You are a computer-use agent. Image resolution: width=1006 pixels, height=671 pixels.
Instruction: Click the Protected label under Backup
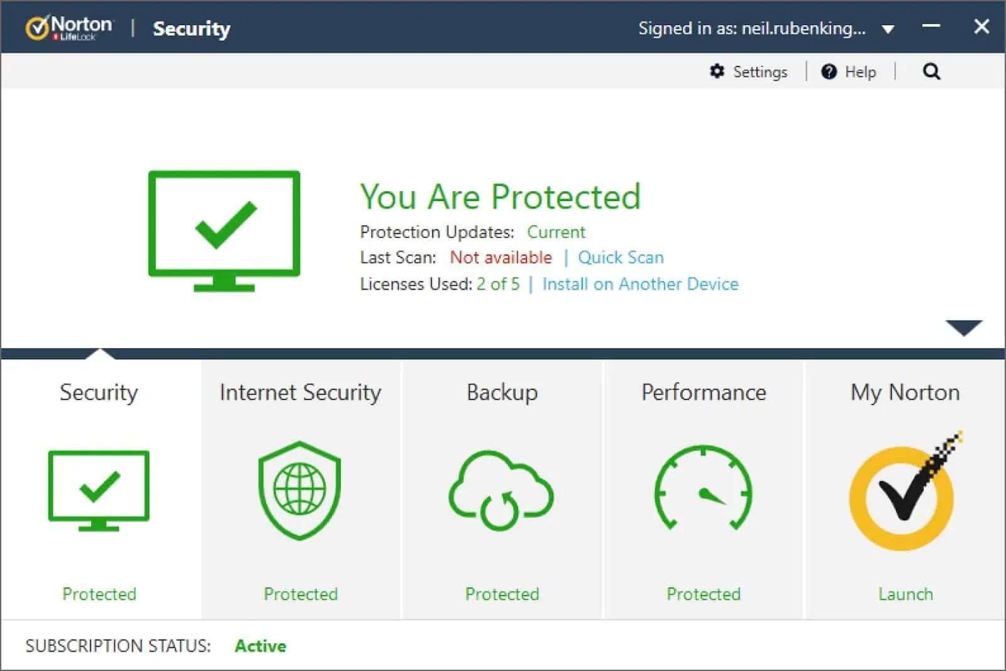click(501, 594)
